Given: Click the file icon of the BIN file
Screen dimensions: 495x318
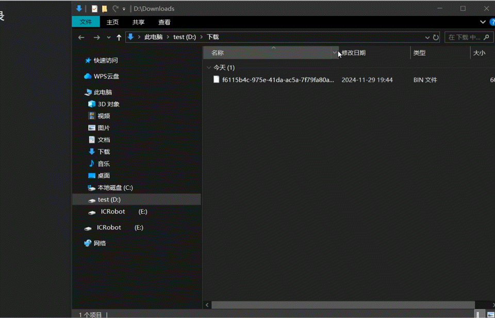Looking at the screenshot, I should pos(216,79).
